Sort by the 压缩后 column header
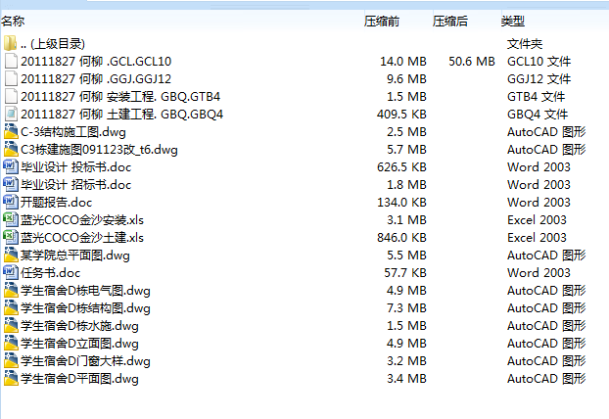Screen dimensions: 609x419 tap(449, 21)
